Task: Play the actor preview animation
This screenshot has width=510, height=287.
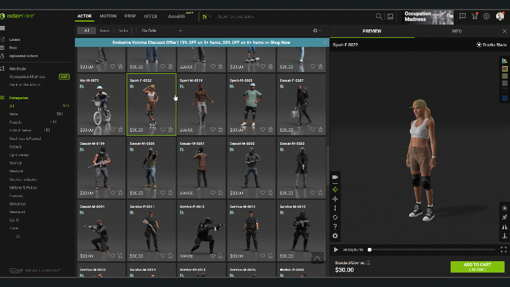Action: click(x=336, y=249)
